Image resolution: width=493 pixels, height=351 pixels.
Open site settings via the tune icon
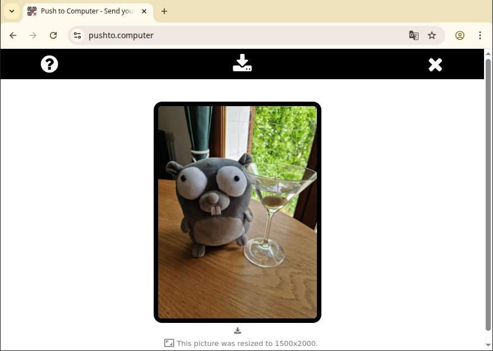coord(77,35)
